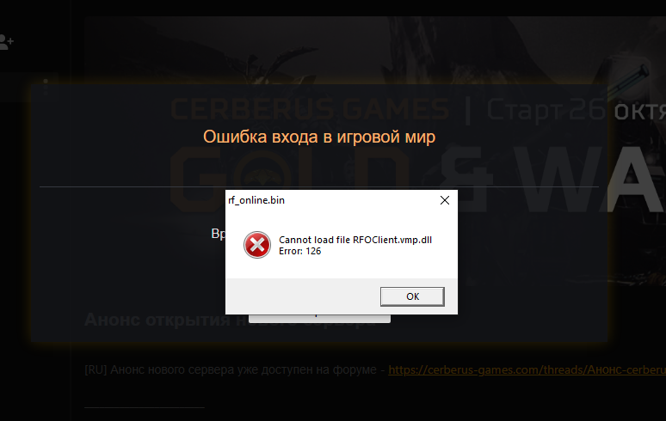This screenshot has width=666, height=421.
Task: Close the rf_online.bin error dialog with X
Action: (x=445, y=200)
